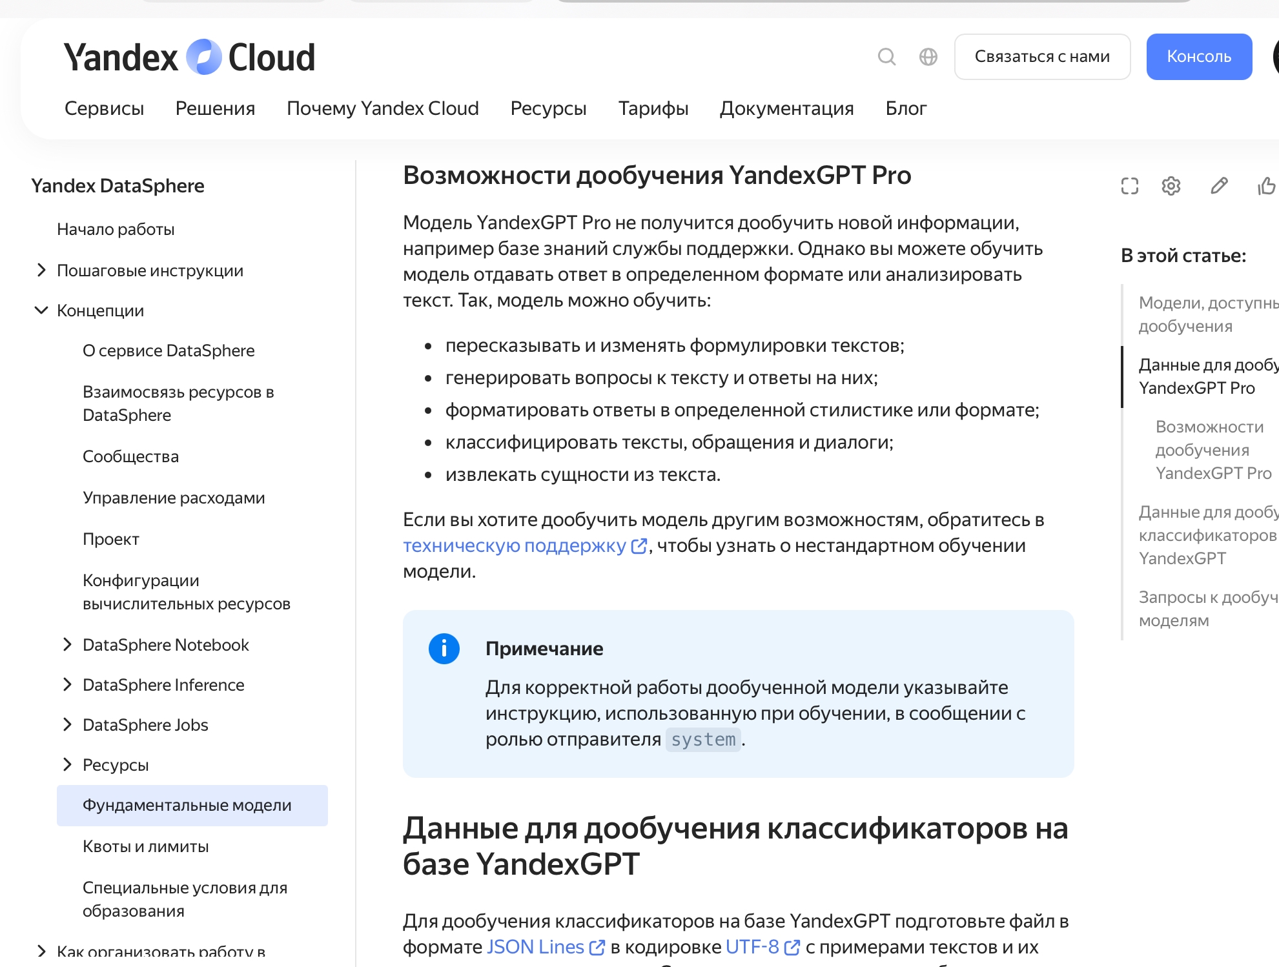
Task: Open Квоты и лимиты page
Action: [145, 846]
